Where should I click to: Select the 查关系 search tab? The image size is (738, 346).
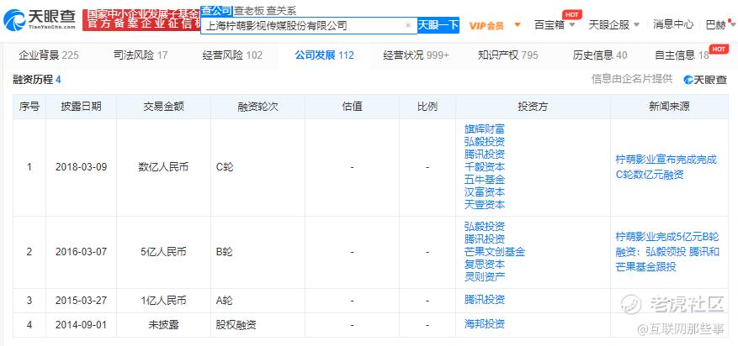tap(281, 11)
